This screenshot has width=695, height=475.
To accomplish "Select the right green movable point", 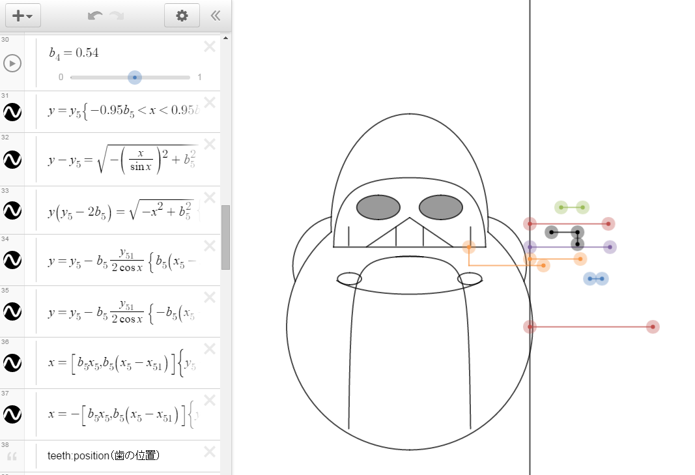I will [x=582, y=207].
